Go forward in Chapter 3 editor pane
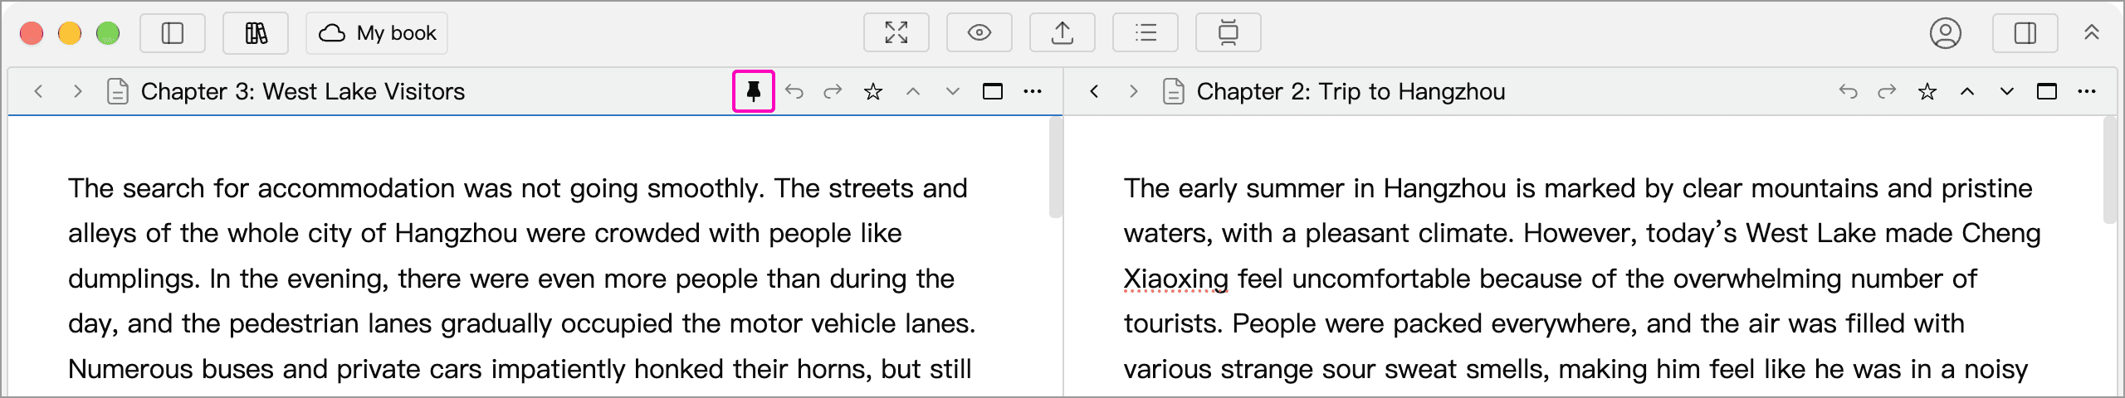This screenshot has width=2125, height=398. point(78,91)
